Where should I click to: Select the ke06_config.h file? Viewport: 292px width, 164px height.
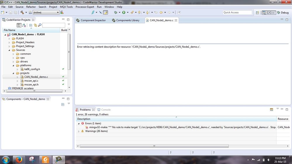(x=32, y=69)
